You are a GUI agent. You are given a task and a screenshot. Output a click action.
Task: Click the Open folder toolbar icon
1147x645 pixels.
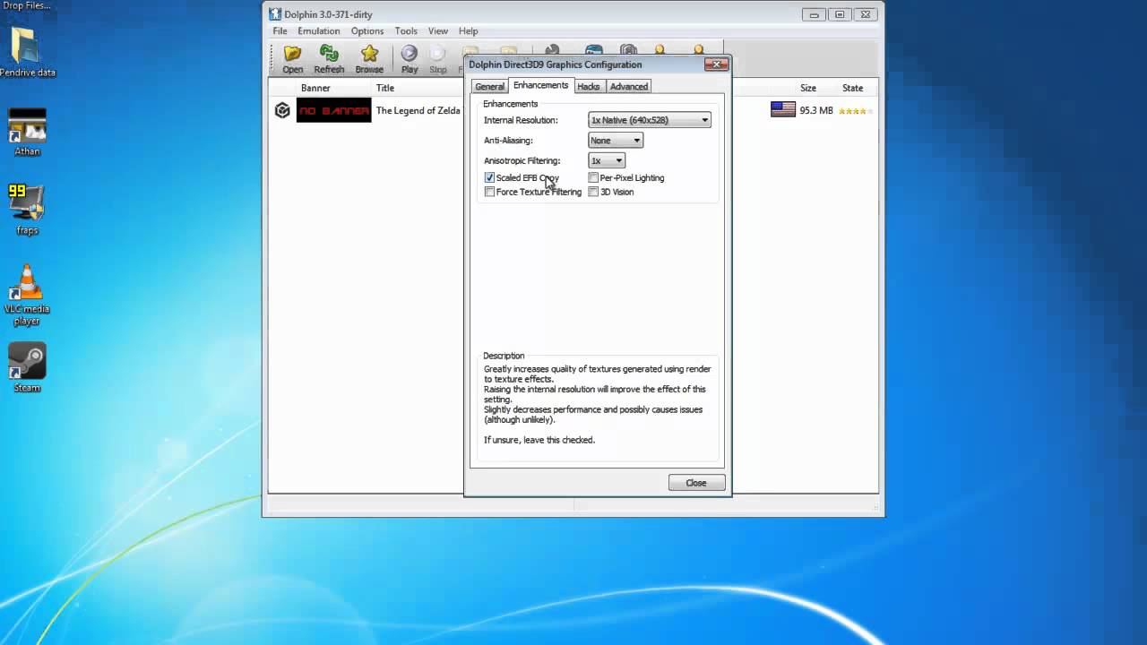(x=292, y=58)
